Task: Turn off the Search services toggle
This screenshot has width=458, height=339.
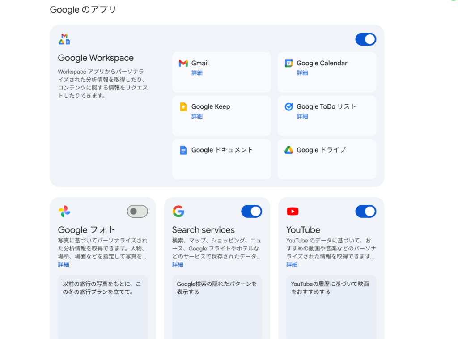Action: (x=251, y=212)
